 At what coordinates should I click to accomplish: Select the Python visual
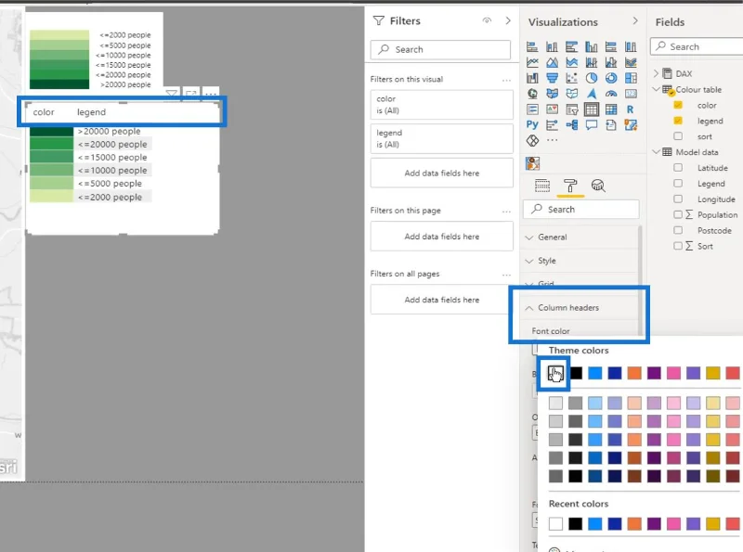tap(532, 125)
